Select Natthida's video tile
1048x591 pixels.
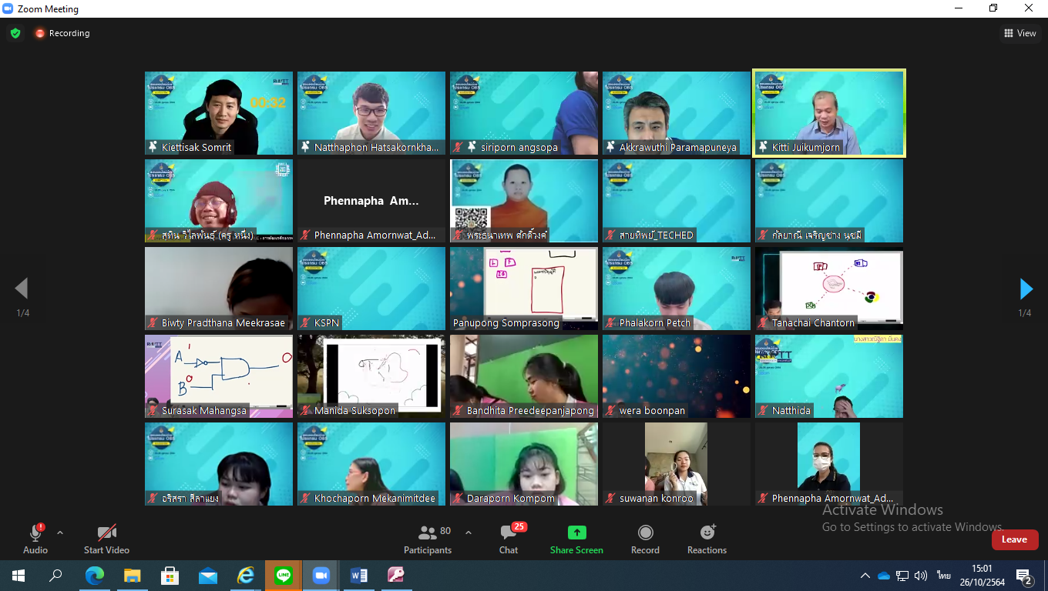[829, 376]
